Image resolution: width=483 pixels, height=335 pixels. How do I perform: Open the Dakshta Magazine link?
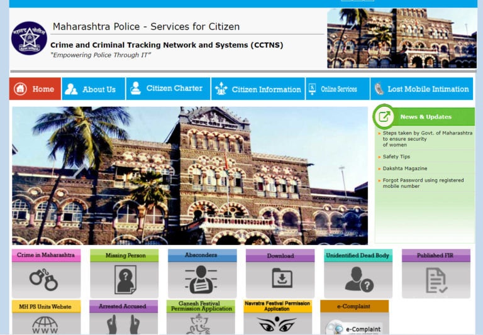[405, 168]
